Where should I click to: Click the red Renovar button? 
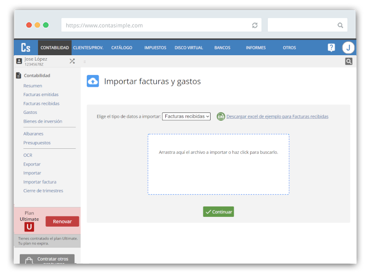pos(62,221)
